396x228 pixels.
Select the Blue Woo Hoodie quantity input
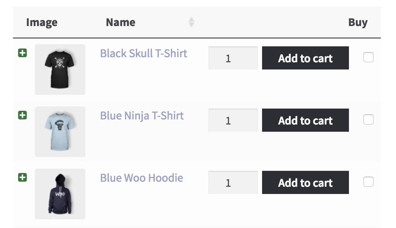point(233,182)
